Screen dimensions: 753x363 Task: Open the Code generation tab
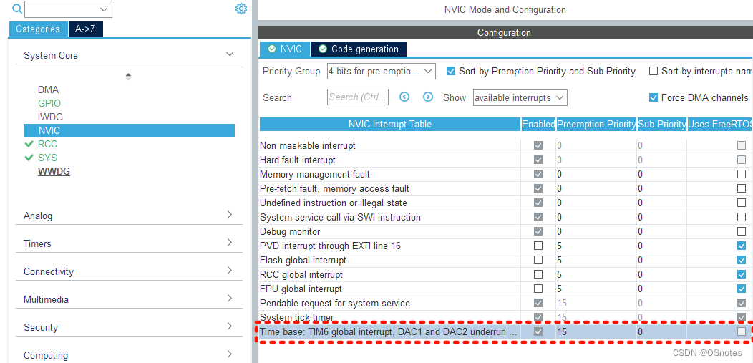(359, 49)
